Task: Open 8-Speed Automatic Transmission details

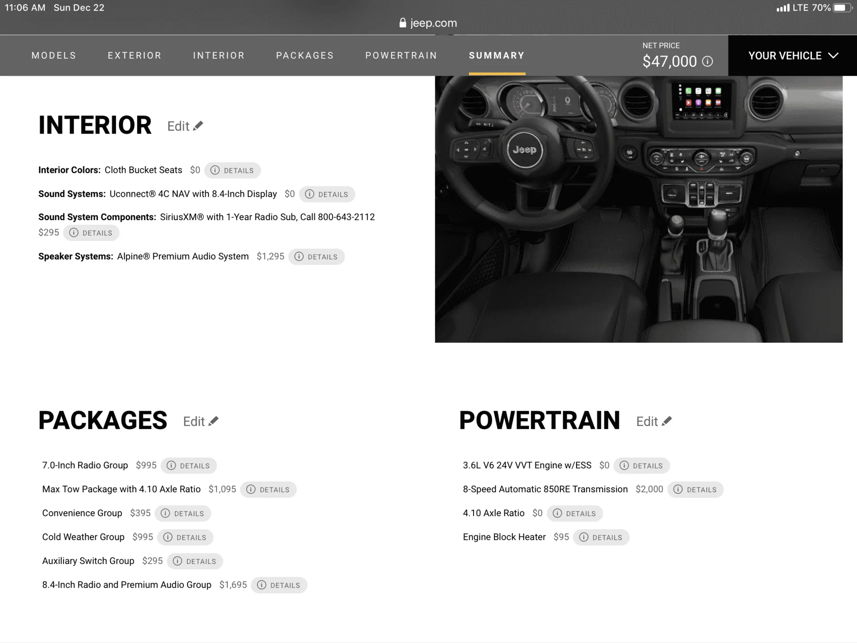Action: (695, 490)
